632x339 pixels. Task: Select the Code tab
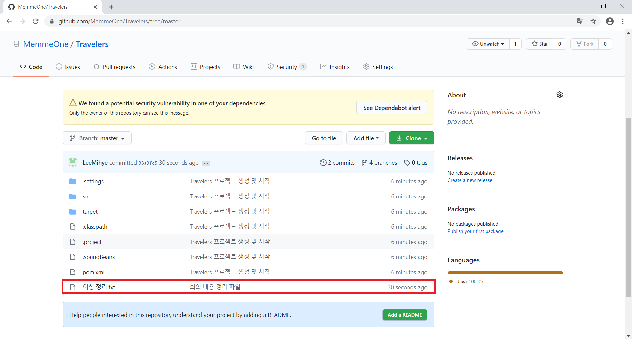coord(31,67)
